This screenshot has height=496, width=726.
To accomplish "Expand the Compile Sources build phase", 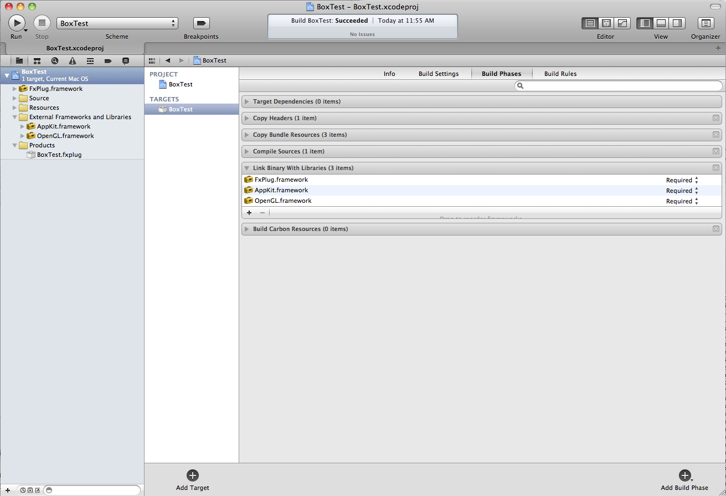I will [x=247, y=151].
